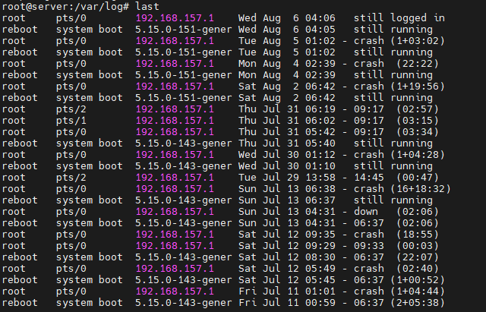Select reboot duration (1+00:52)
Screen dimensions: 486x312
point(418,280)
